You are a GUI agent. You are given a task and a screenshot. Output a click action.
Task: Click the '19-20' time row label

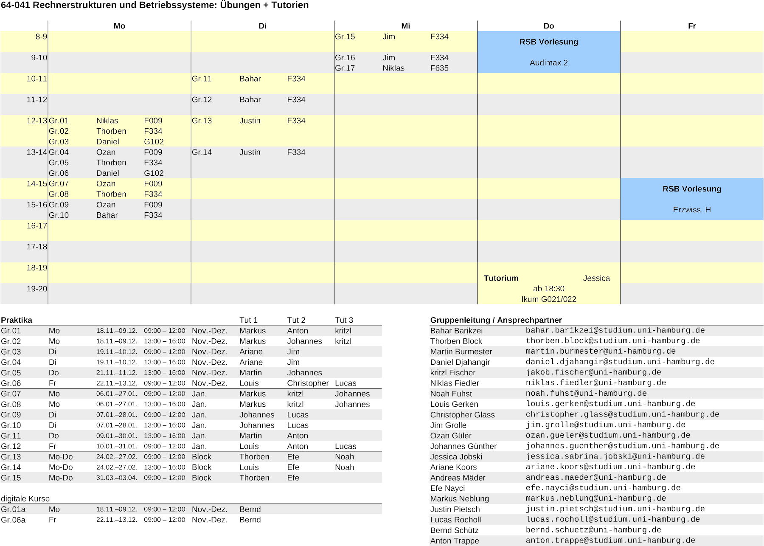(37, 289)
